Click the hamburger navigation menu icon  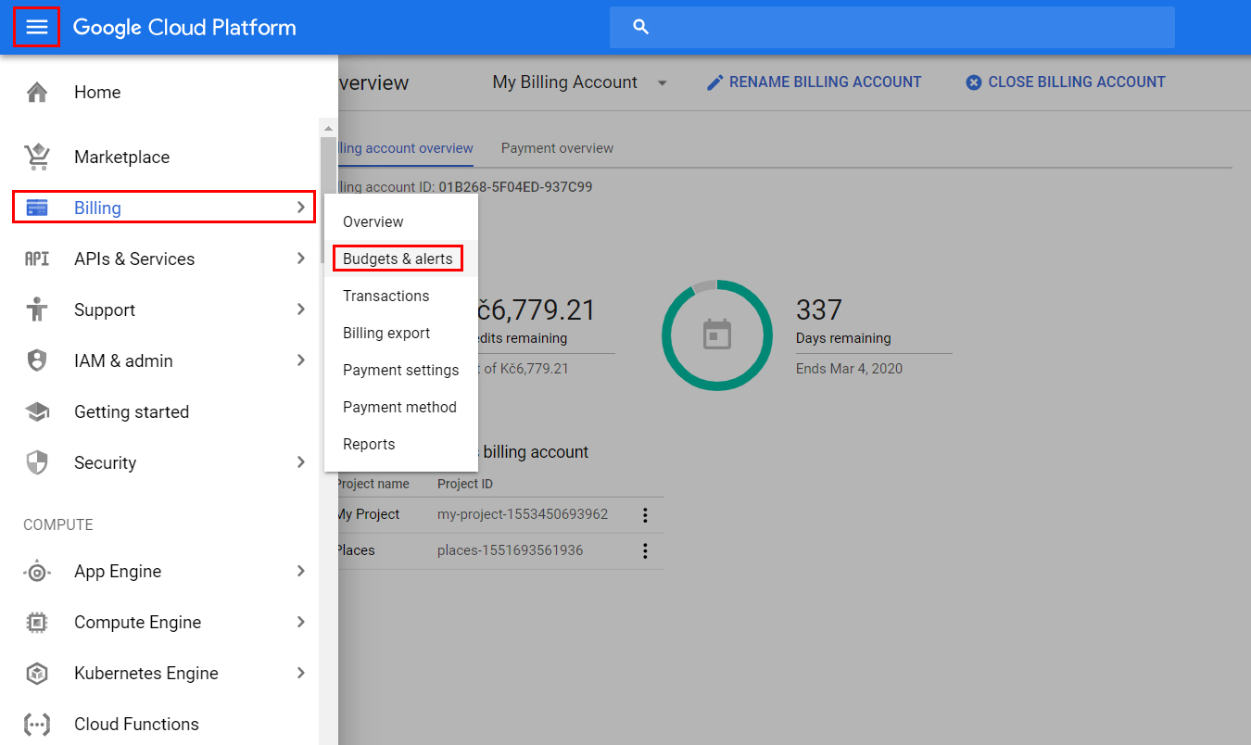tap(36, 27)
